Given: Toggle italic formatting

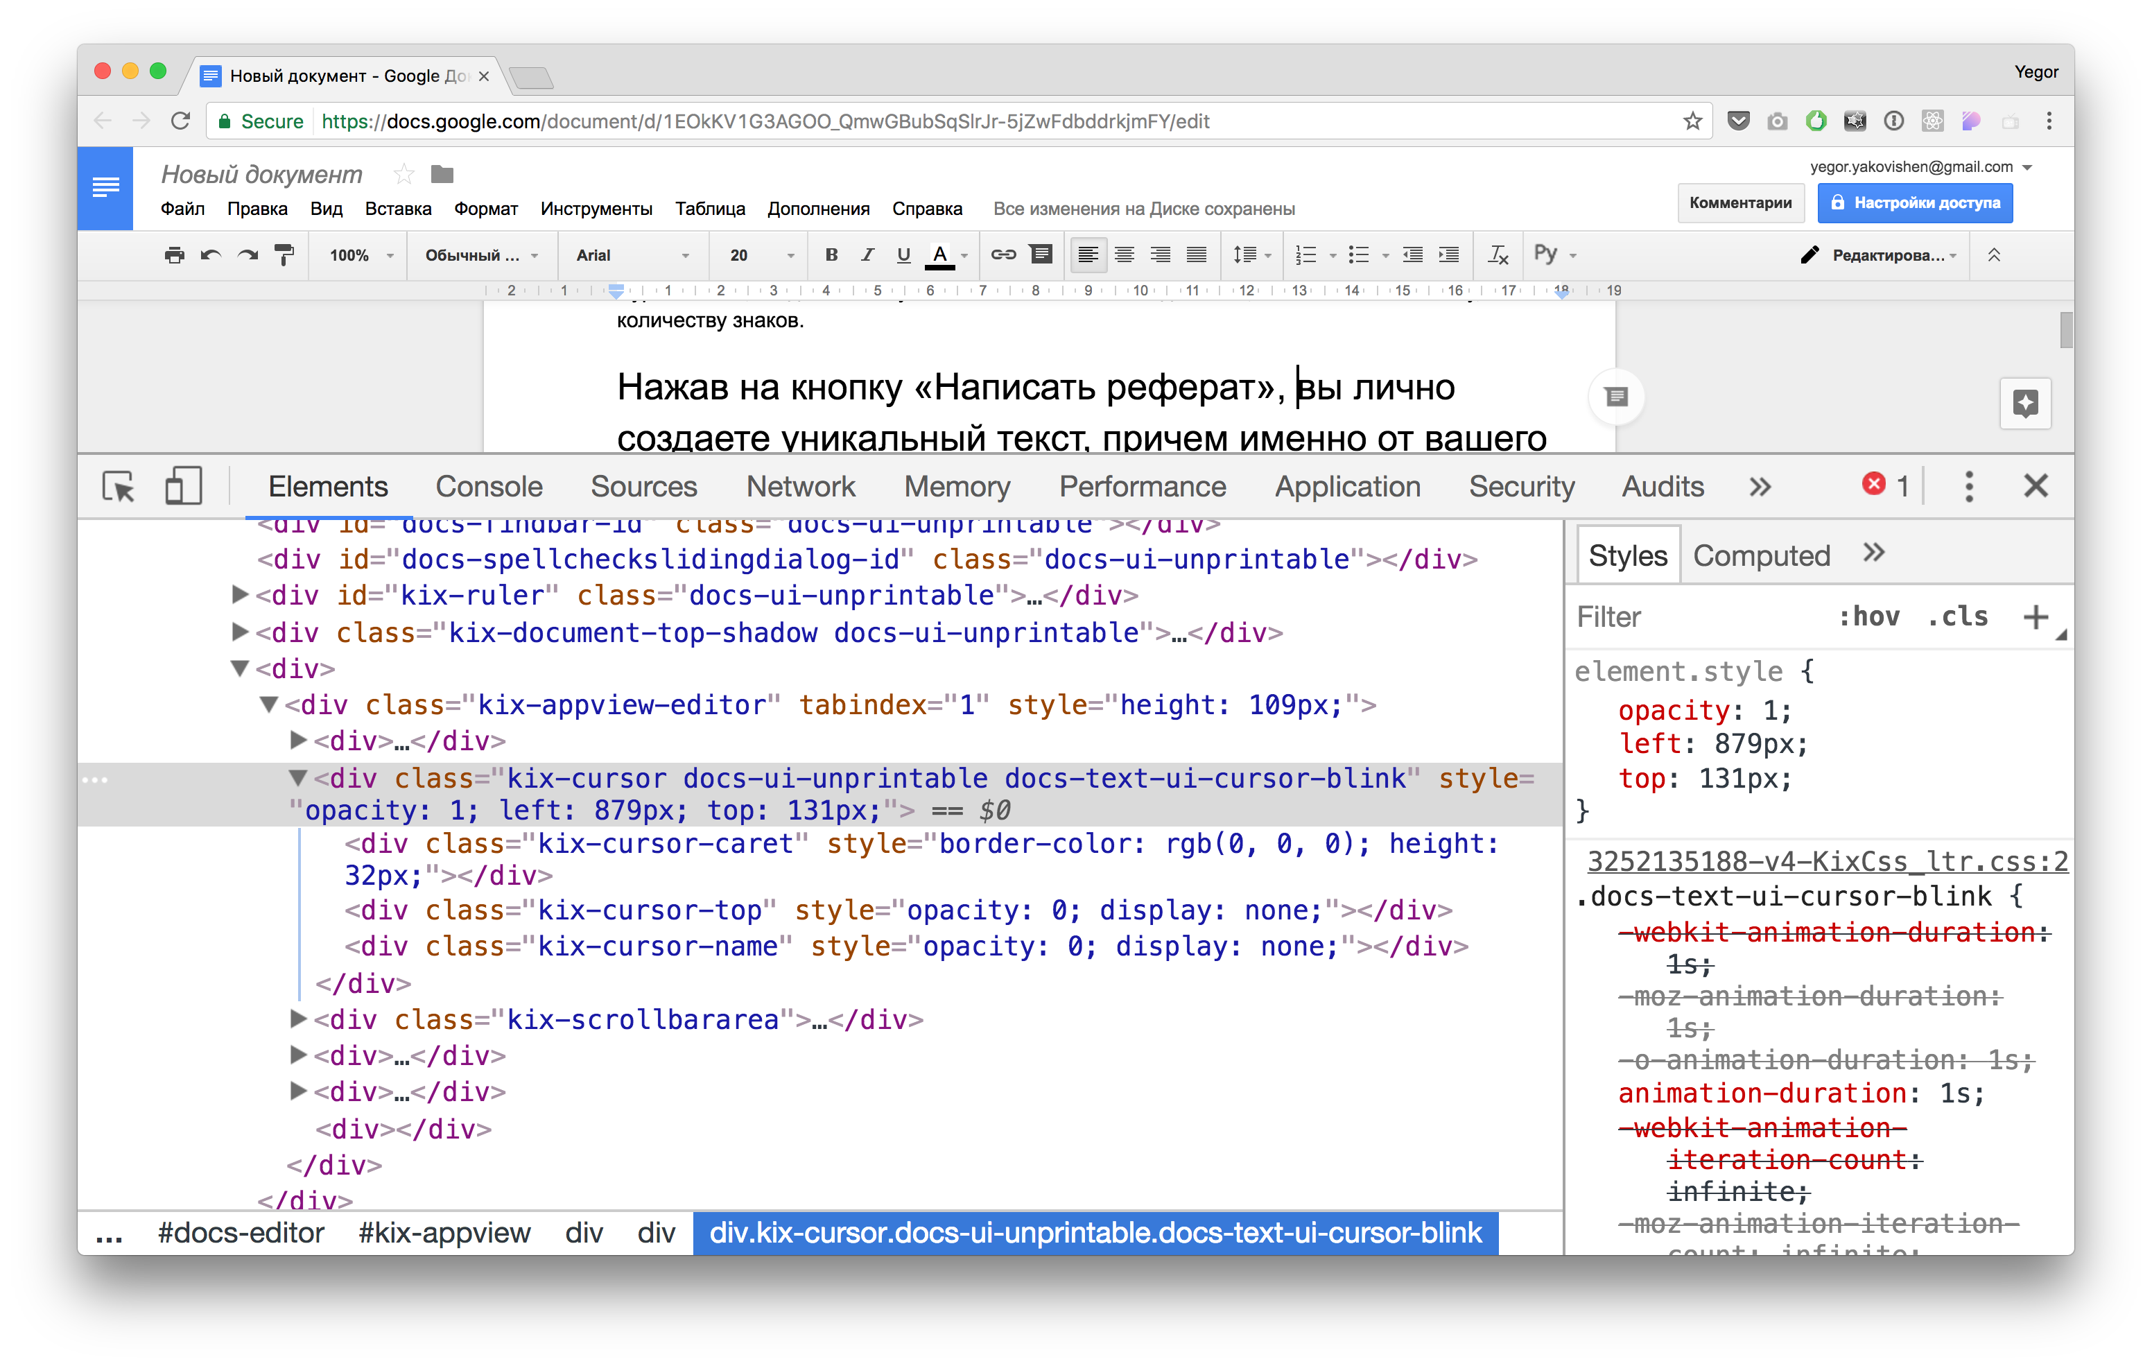Looking at the screenshot, I should 867,254.
